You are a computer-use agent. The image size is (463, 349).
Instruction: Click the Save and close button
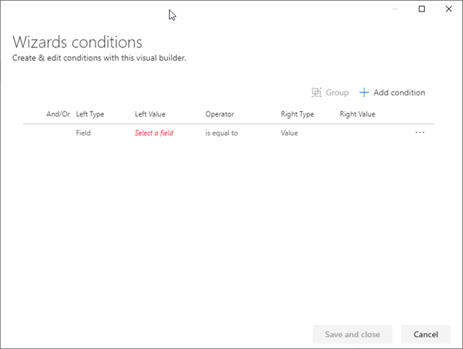click(x=352, y=334)
